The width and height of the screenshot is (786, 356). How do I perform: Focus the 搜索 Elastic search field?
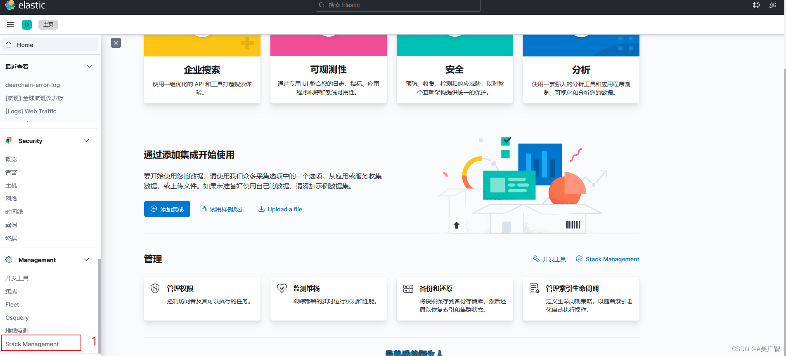pos(398,5)
